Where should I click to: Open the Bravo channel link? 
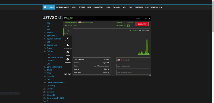pos(49,48)
